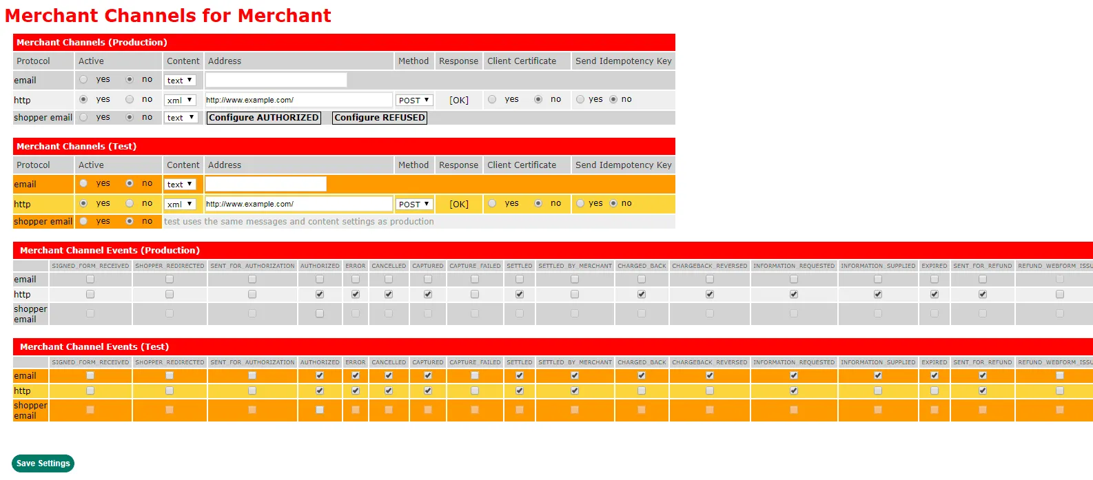This screenshot has height=480, width=1093.
Task: Open Content dropdown for Production shopper email
Action: 181,118
